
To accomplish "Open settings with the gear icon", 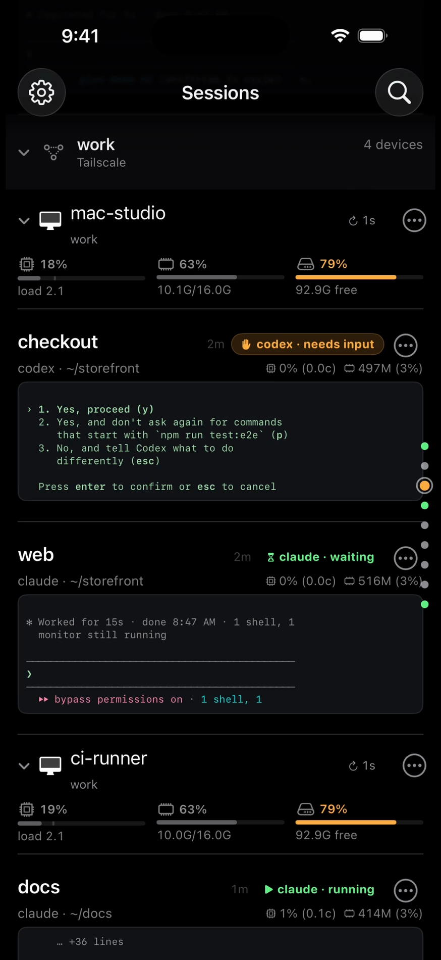I will point(41,92).
